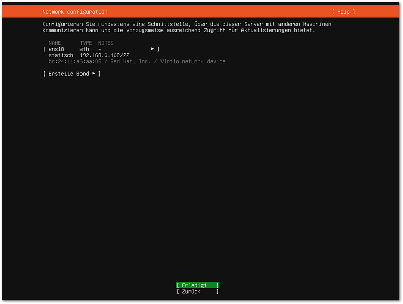This screenshot has height=304, width=403.
Task: Select the static IP 192.168.0.102/22
Action: point(104,55)
